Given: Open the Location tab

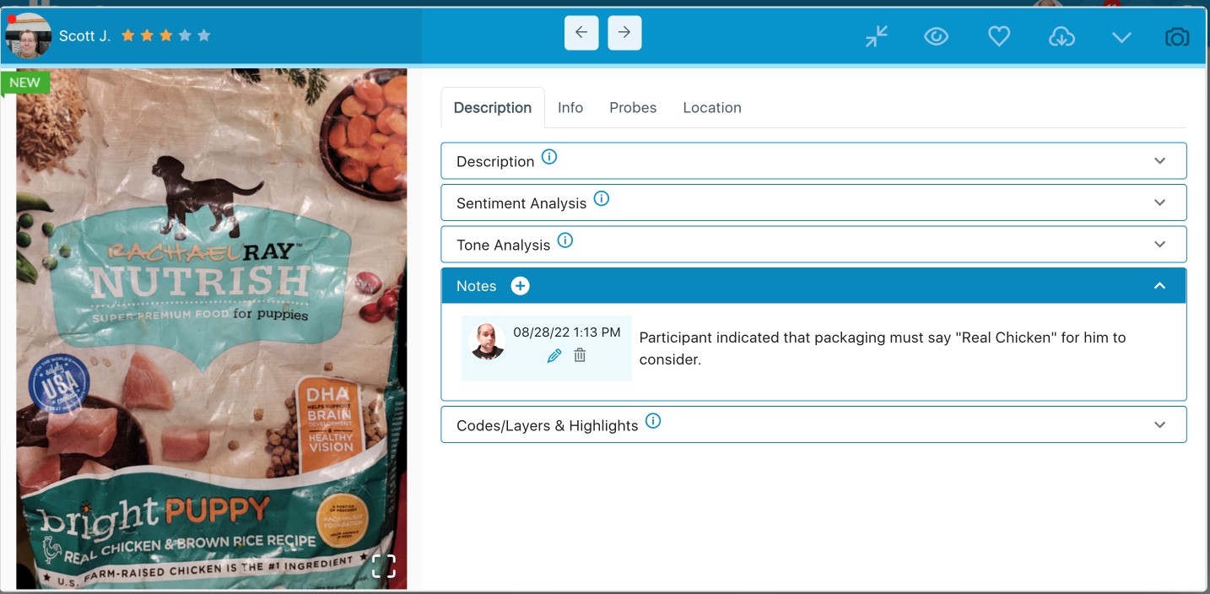Looking at the screenshot, I should (711, 107).
